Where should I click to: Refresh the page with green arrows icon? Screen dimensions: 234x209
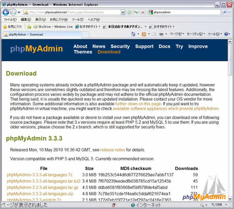(x=136, y=12)
